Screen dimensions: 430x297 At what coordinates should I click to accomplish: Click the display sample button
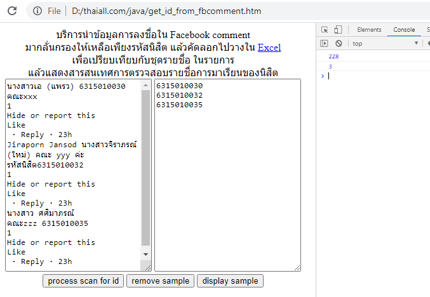[x=230, y=281]
